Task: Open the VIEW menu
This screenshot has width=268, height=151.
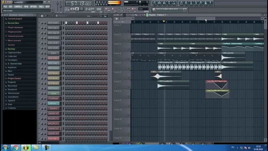Action: [26, 7]
